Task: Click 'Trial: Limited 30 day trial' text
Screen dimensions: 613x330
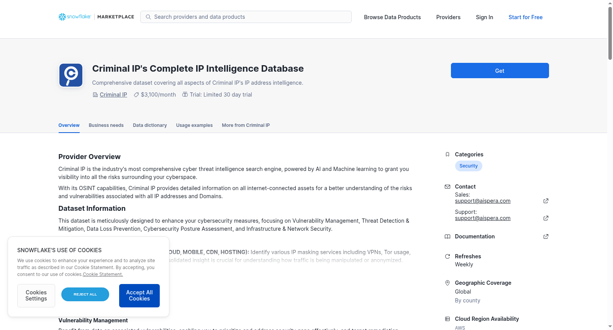Action: pyautogui.click(x=221, y=95)
